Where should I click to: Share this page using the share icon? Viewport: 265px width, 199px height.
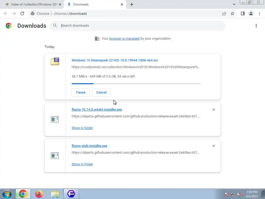pyautogui.click(x=224, y=13)
